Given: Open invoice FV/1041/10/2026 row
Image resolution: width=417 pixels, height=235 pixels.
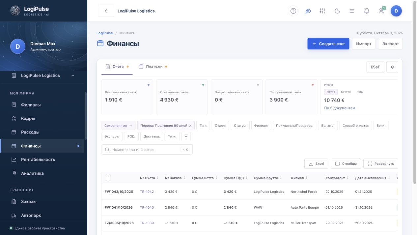Looking at the screenshot, I should tap(250, 208).
